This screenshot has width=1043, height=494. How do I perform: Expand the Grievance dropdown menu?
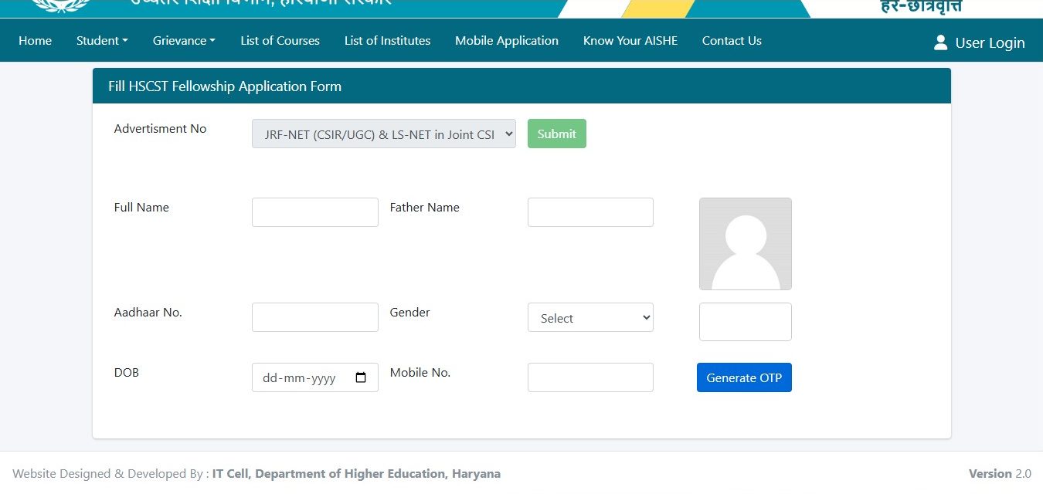point(184,41)
